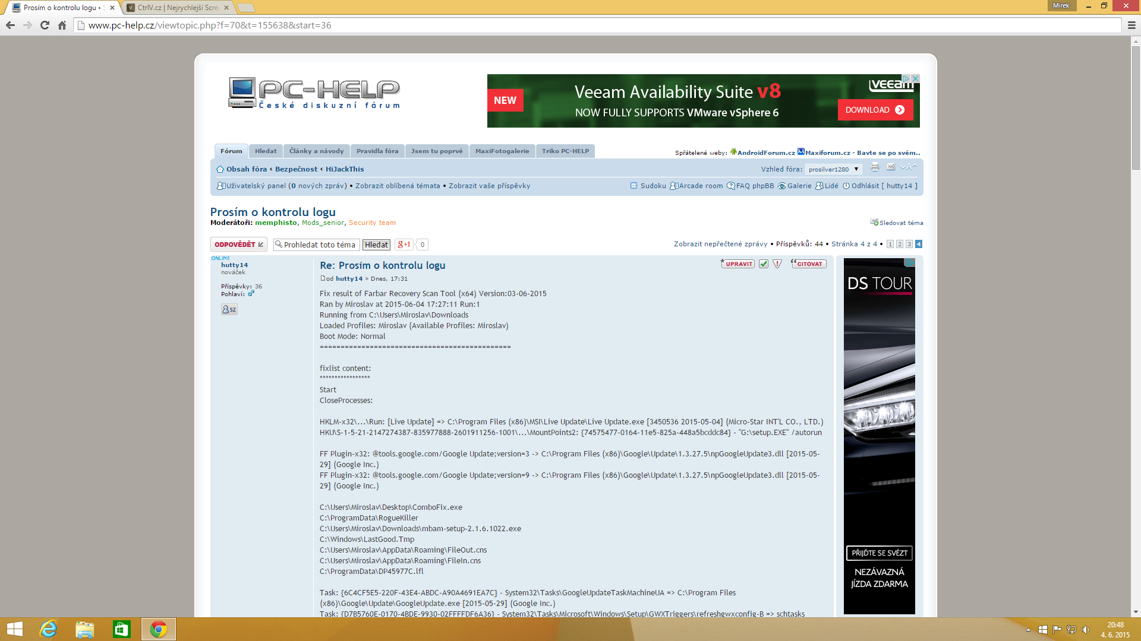Click the HiJackThis breadcrumb link
This screenshot has width=1141, height=641.
pos(345,169)
